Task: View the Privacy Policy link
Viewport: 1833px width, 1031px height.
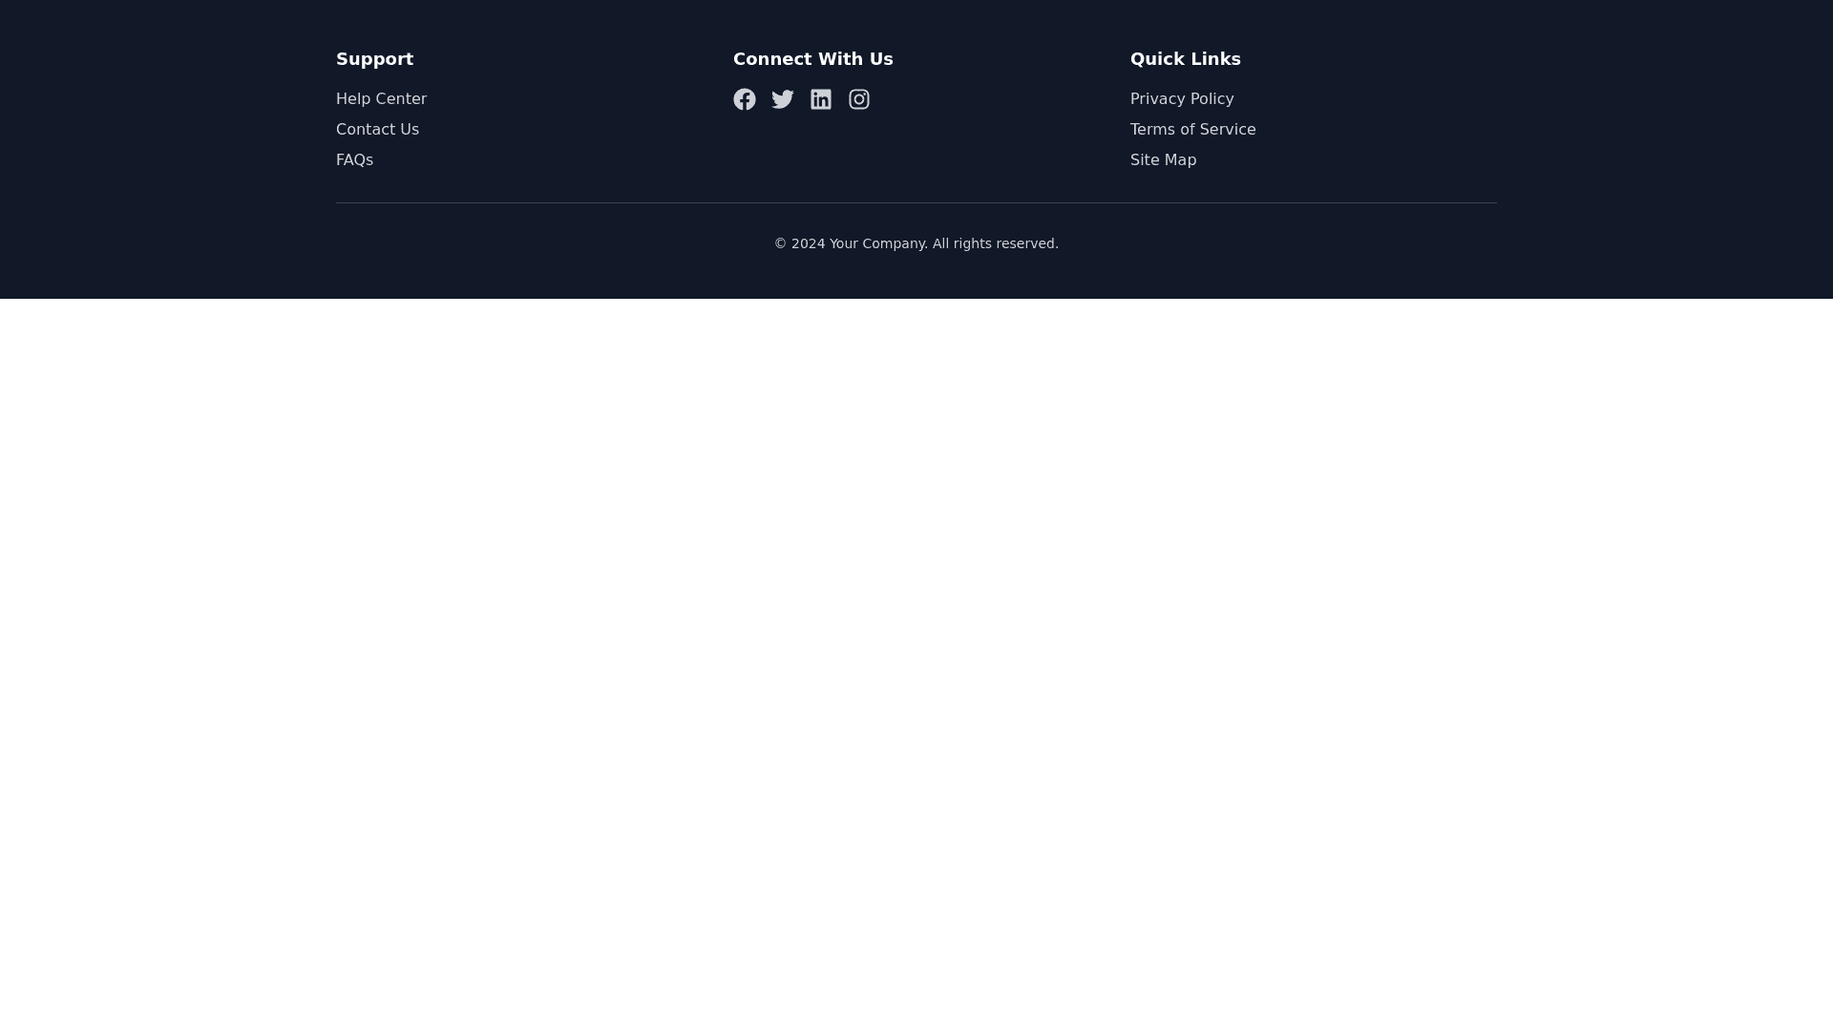Action: point(1182,99)
